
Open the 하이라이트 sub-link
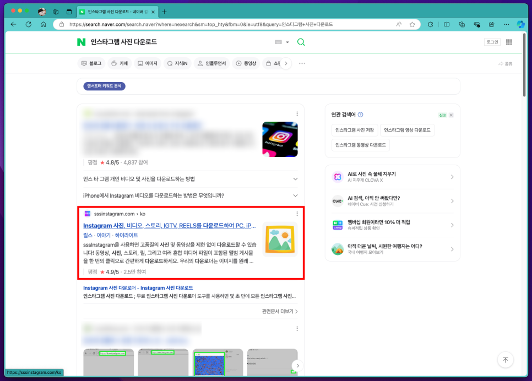(126, 235)
